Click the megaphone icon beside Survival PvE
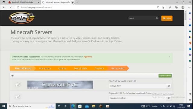This screenshot has width=193, height=109. 18,84
